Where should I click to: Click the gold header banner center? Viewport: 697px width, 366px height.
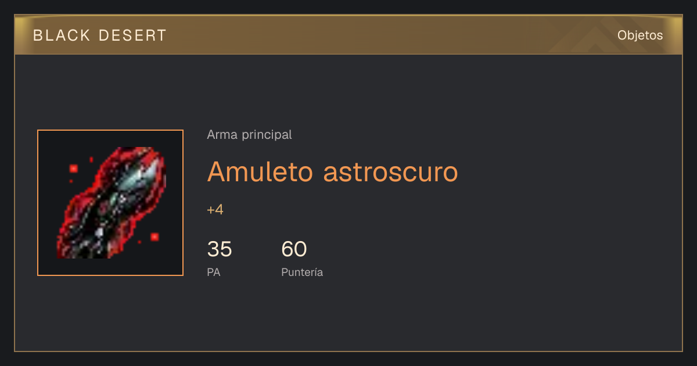(348, 35)
